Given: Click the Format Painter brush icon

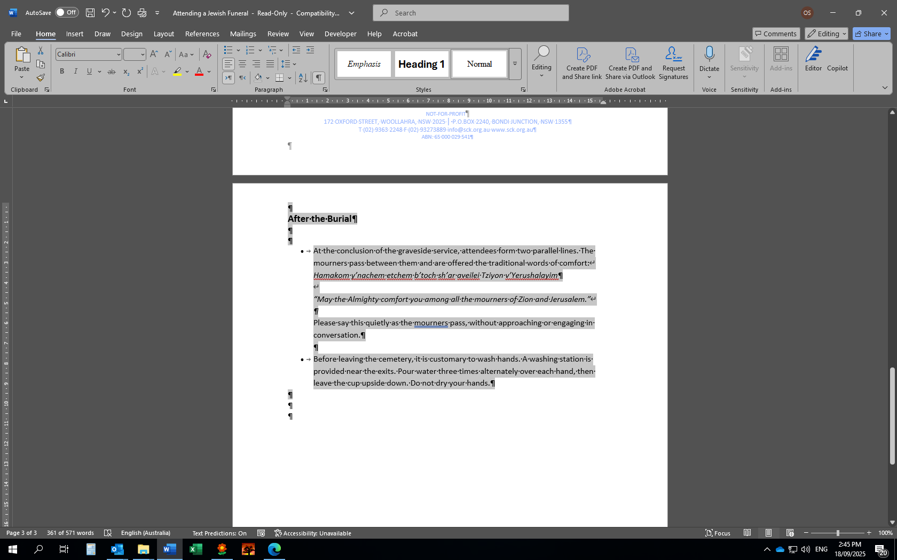Looking at the screenshot, I should pyautogui.click(x=41, y=78).
